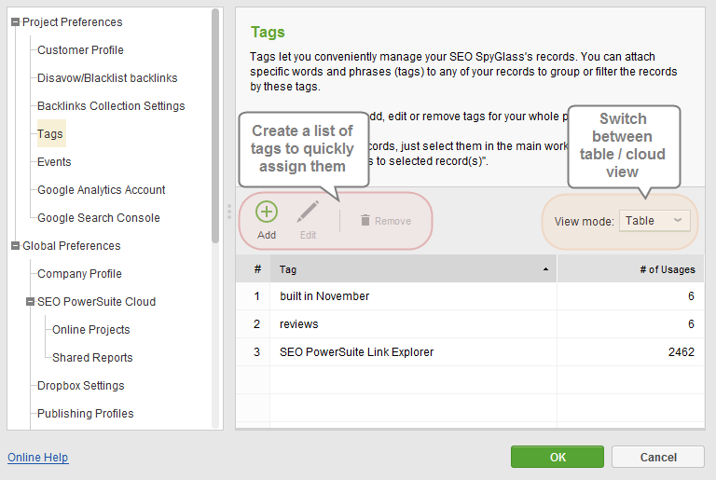Collapse the Global Preferences tree node
The height and width of the screenshot is (480, 716).
click(15, 246)
